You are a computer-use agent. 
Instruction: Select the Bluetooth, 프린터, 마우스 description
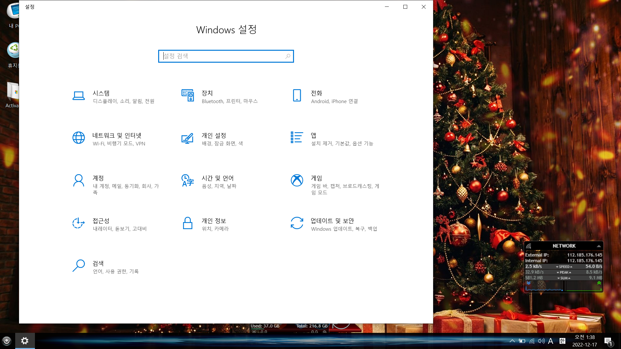coord(230,101)
